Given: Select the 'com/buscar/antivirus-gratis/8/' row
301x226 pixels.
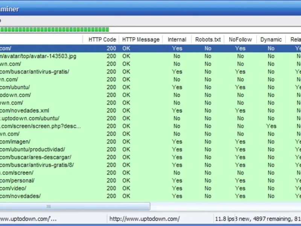Looking at the screenshot, I should [150, 165].
